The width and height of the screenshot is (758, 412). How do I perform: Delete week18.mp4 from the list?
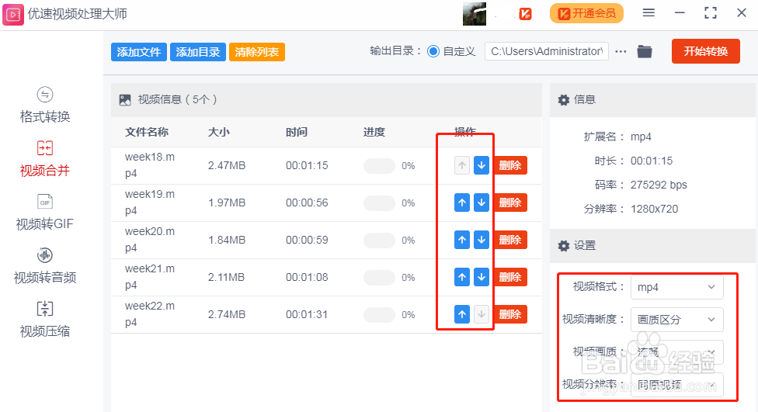510,166
